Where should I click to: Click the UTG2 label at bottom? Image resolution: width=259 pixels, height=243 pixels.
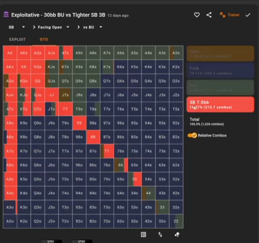coord(81,241)
